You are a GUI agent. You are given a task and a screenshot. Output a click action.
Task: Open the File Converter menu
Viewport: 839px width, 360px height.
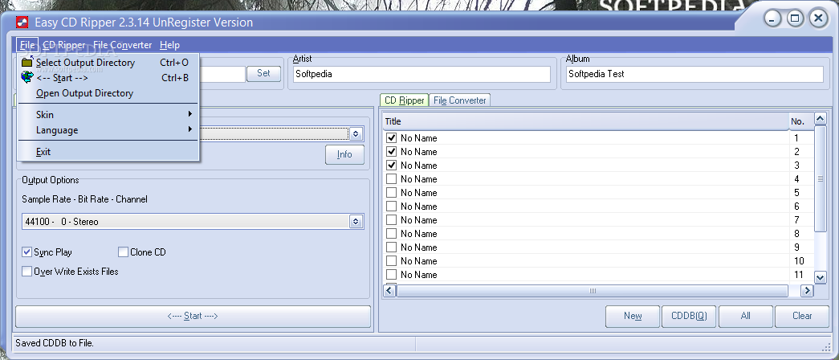[x=123, y=45]
